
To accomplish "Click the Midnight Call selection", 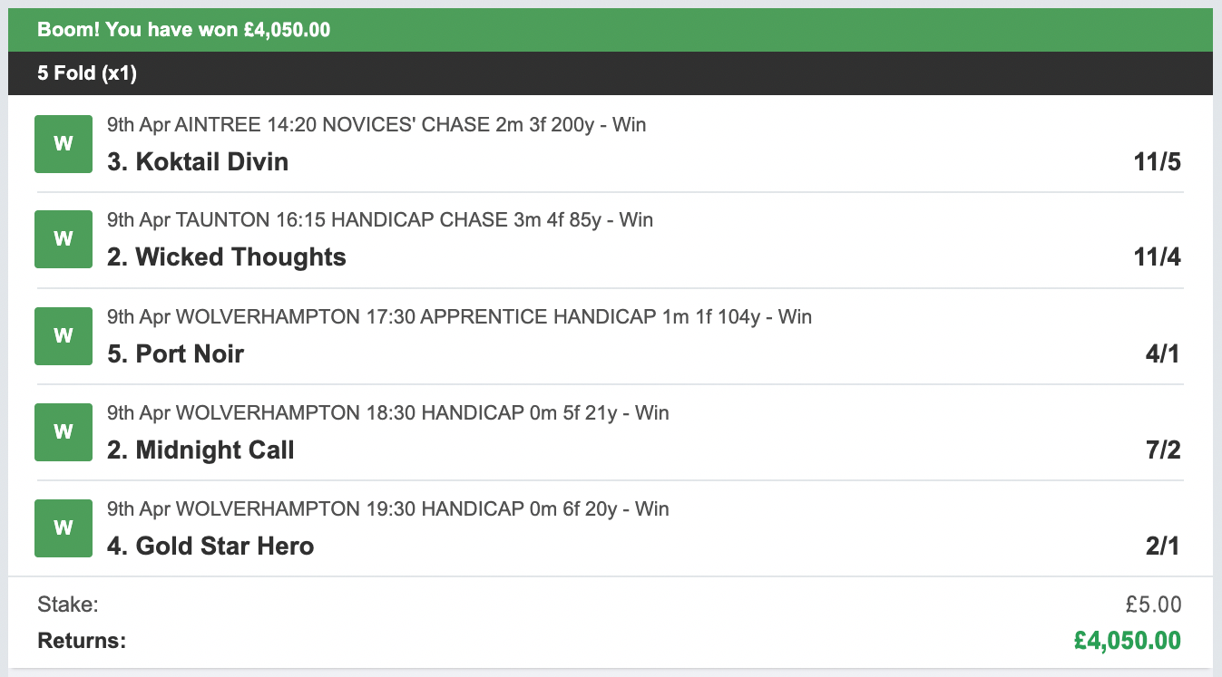I will tap(200, 450).
